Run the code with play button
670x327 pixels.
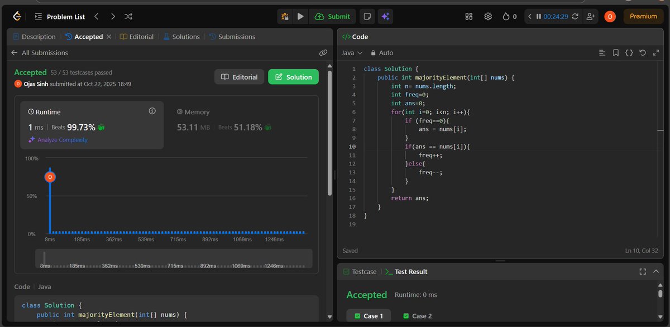(x=300, y=17)
